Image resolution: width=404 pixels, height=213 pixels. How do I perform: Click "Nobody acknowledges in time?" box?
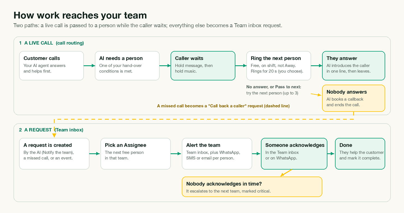(x=252, y=187)
